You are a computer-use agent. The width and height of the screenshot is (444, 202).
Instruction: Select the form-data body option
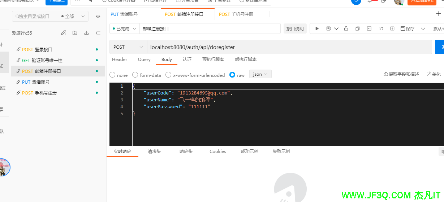135,75
